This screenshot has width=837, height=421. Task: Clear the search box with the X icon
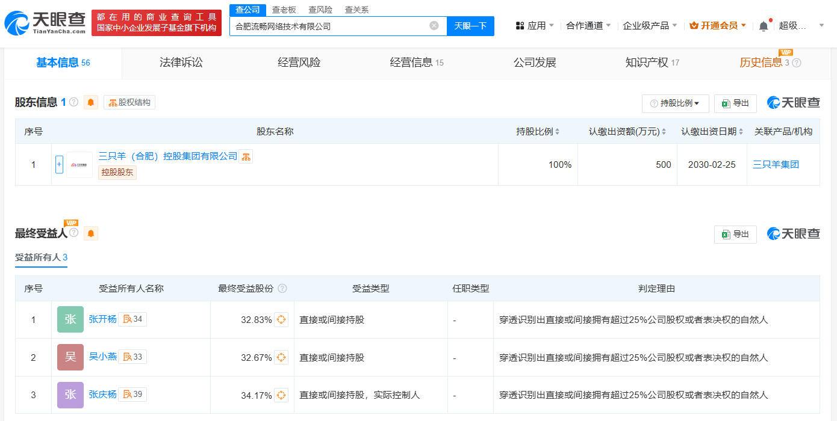click(x=434, y=26)
